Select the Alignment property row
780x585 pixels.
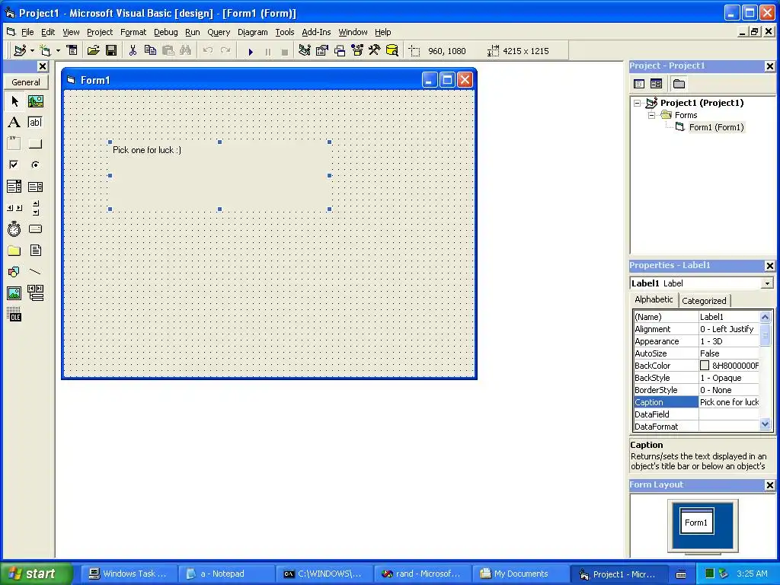click(x=697, y=329)
